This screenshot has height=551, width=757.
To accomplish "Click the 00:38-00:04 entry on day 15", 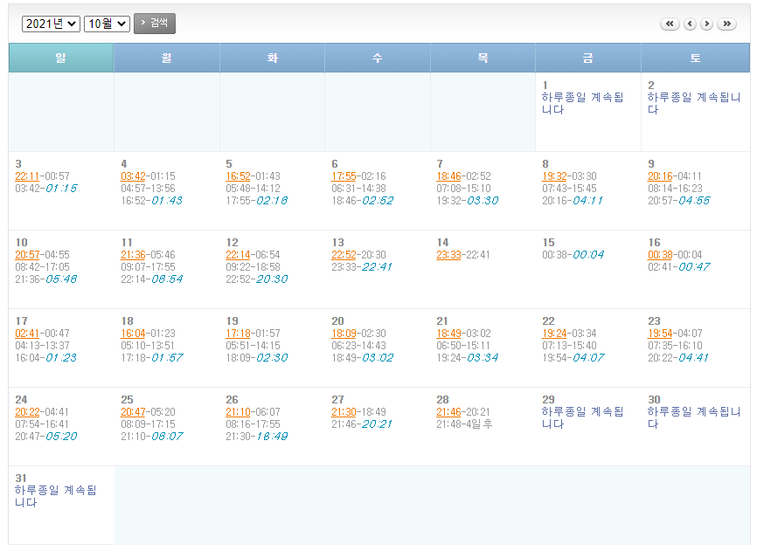I will pyautogui.click(x=573, y=255).
